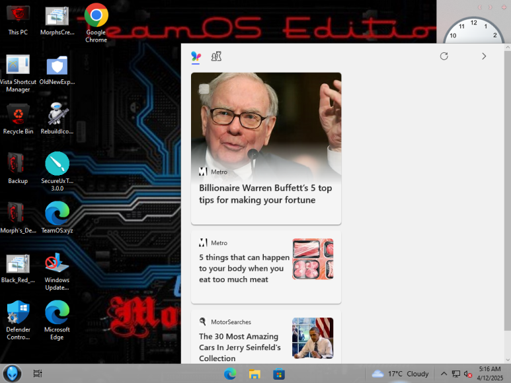
Task: Launch Microsoft Edge from the desktop
Action: [57, 320]
